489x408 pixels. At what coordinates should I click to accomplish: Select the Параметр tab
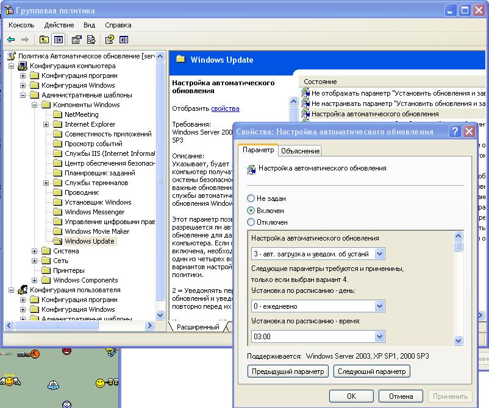click(x=259, y=150)
